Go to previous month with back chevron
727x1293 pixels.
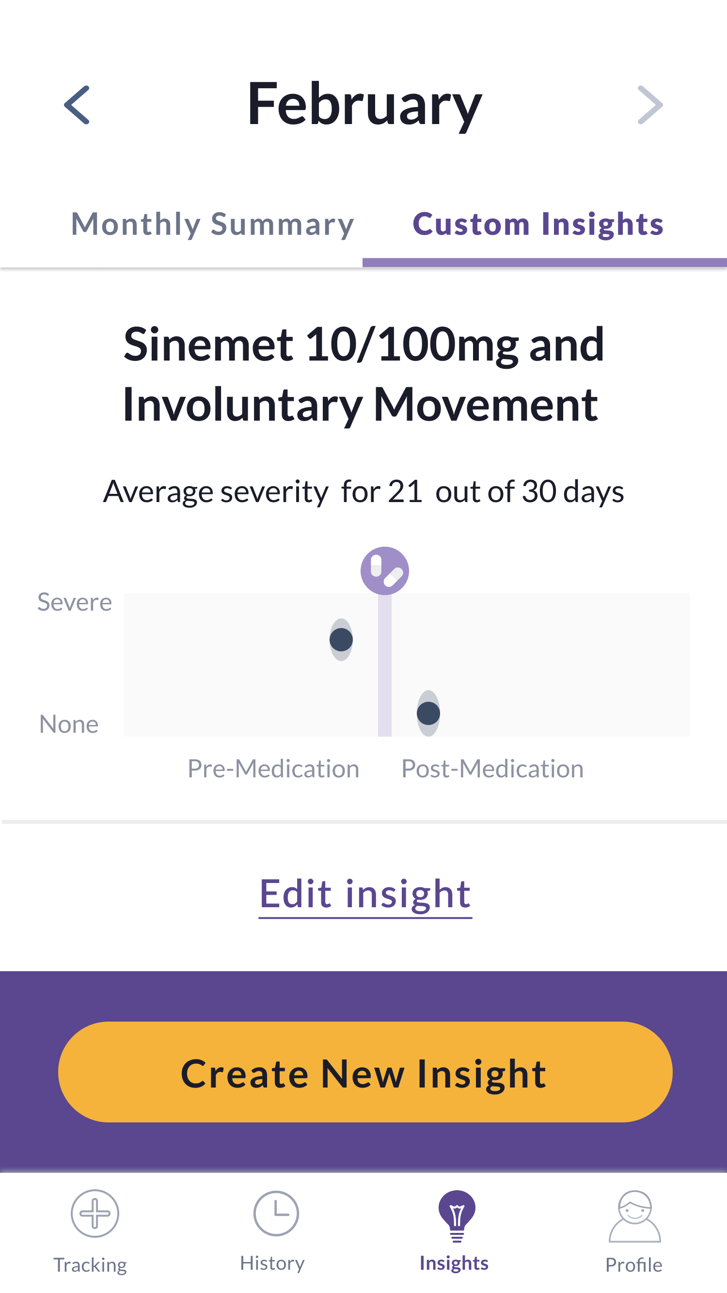(77, 105)
